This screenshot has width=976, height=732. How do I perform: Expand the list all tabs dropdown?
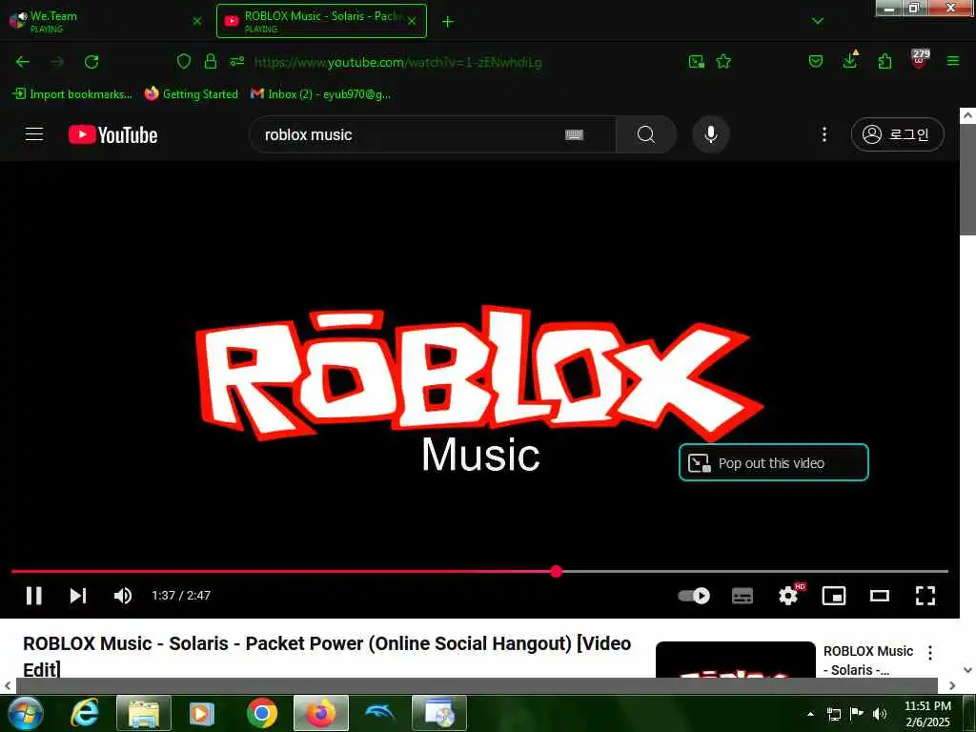[818, 21]
